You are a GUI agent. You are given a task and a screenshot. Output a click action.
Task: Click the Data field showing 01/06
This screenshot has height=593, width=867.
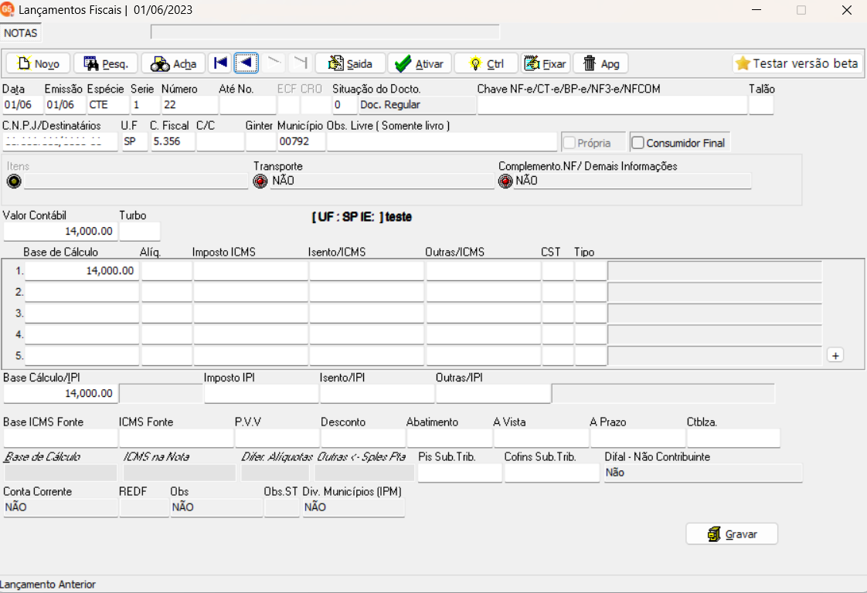22,104
